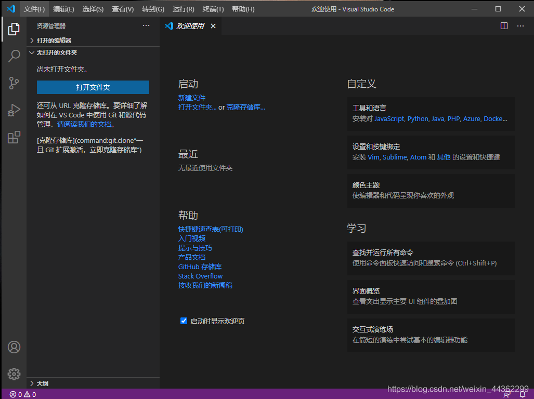534x399 pixels.
Task: Open the 产品文档 link
Action: 192,257
